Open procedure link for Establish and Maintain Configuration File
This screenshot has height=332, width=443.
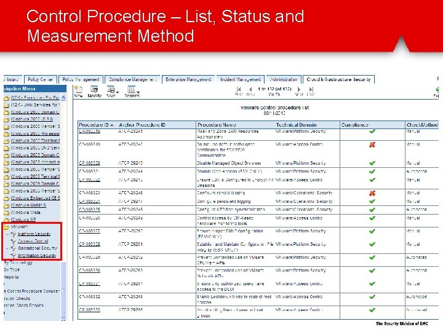point(89,244)
